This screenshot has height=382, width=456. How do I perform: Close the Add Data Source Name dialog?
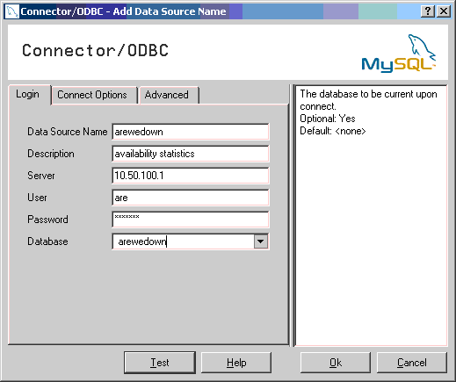pyautogui.click(x=444, y=11)
